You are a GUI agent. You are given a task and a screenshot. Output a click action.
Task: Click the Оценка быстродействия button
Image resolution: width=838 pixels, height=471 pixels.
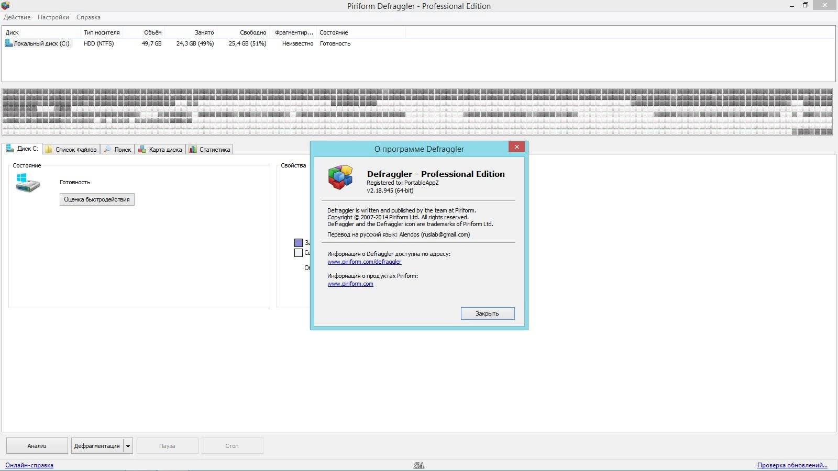pyautogui.click(x=97, y=199)
